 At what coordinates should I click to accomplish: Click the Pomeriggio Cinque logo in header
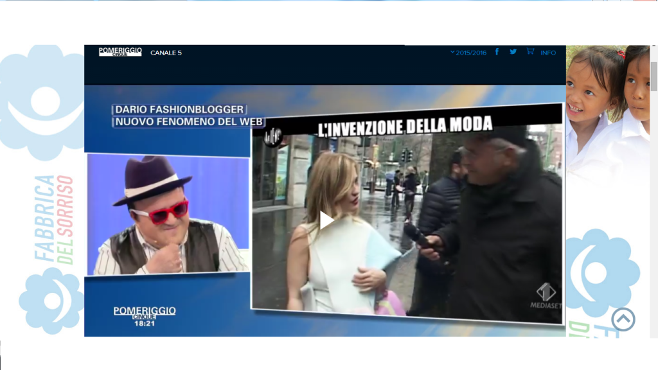[x=120, y=51]
